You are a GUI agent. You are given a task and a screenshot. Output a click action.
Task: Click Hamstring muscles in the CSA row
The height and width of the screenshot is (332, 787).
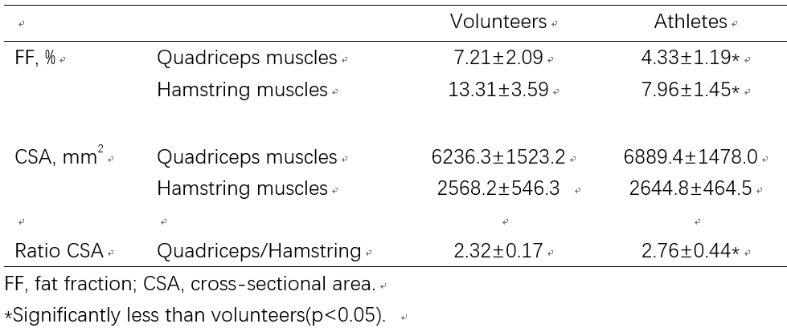coord(242,189)
